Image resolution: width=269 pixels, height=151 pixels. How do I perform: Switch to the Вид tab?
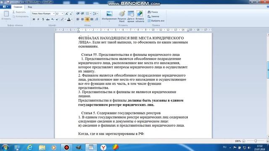tap(30, 7)
